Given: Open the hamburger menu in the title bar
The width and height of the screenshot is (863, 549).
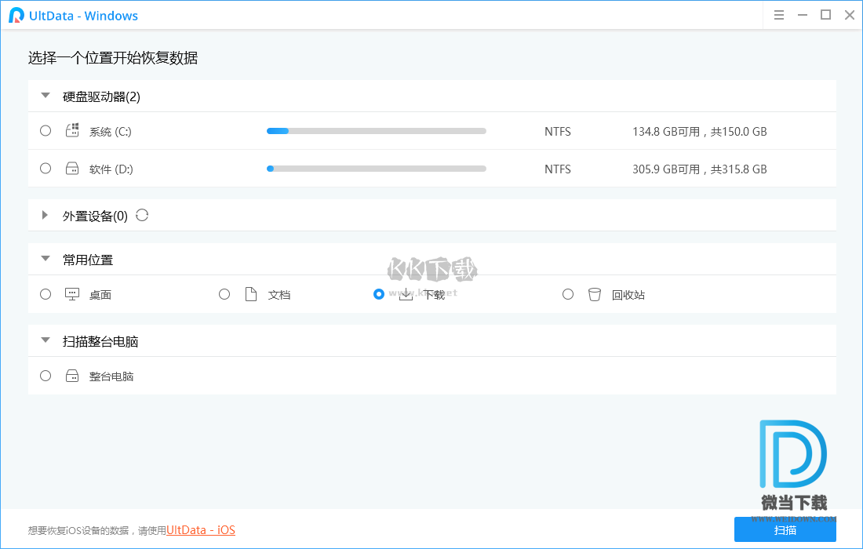Looking at the screenshot, I should (778, 14).
